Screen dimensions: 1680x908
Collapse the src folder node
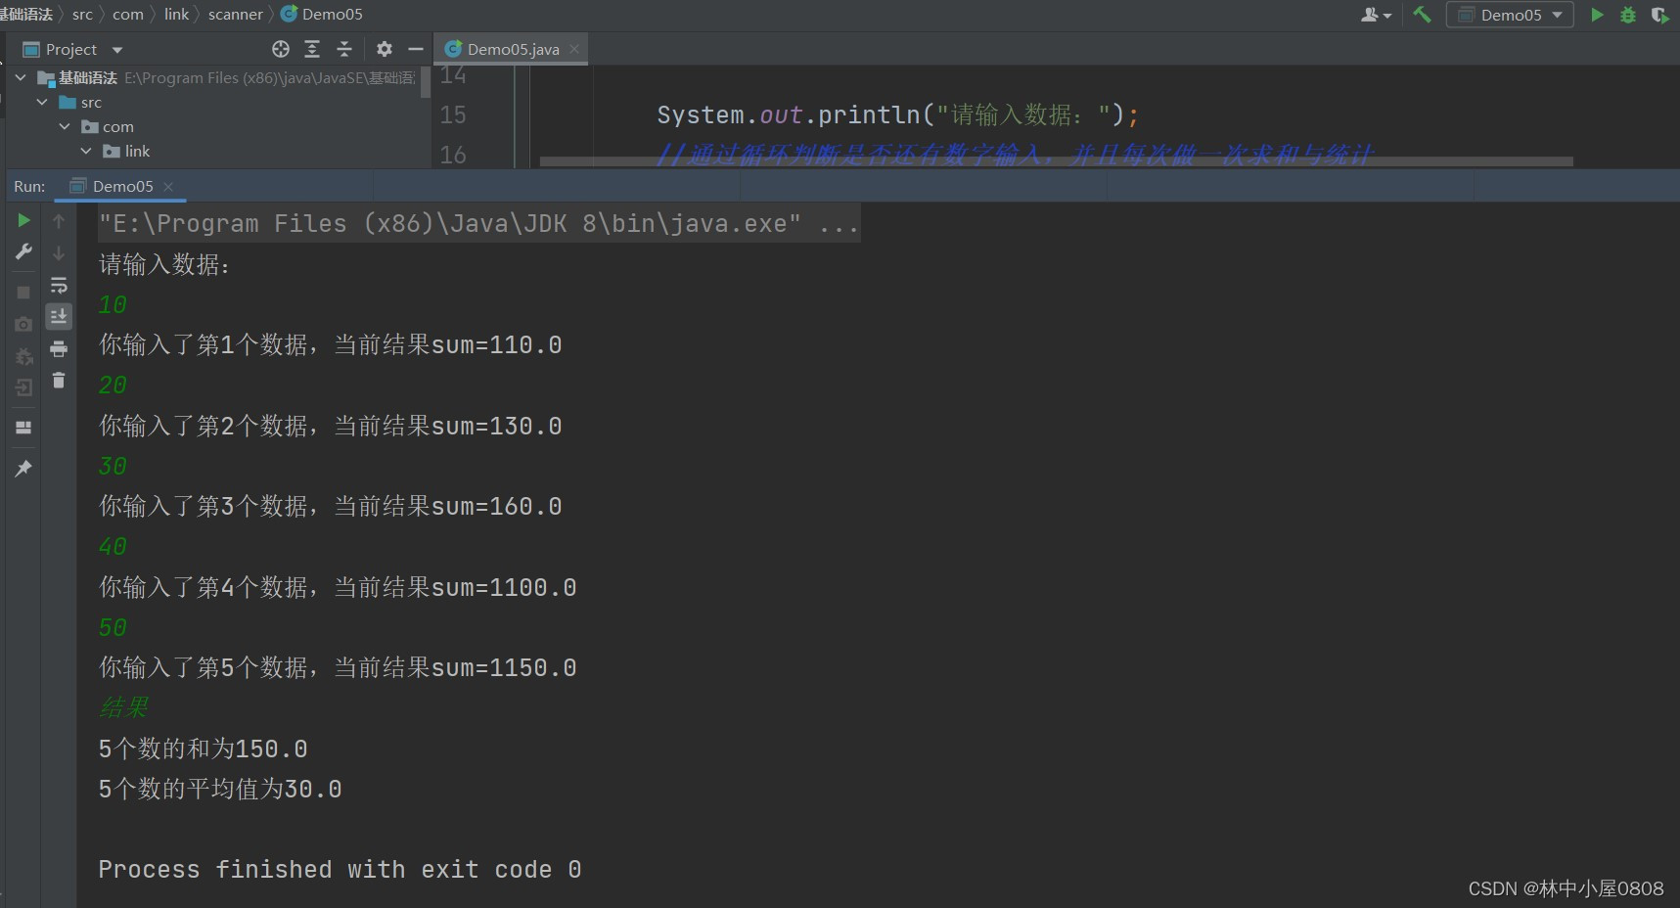(42, 102)
